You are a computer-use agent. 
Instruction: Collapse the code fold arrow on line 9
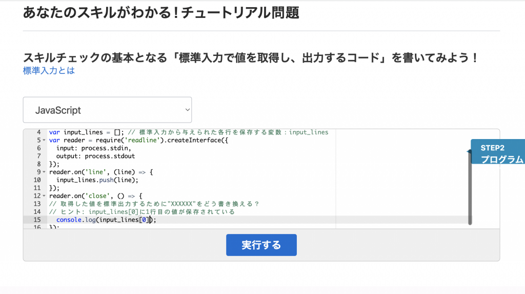click(x=44, y=172)
